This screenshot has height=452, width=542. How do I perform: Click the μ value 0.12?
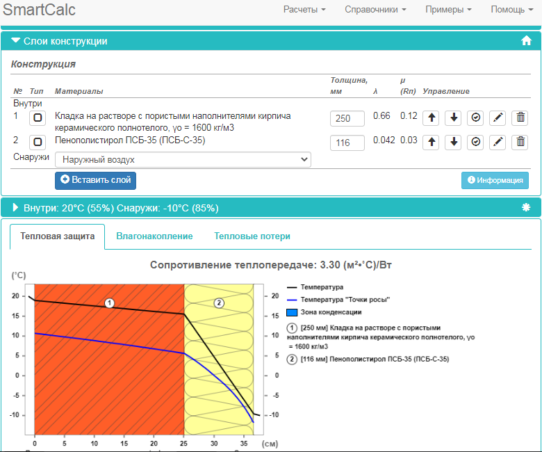[x=409, y=115]
